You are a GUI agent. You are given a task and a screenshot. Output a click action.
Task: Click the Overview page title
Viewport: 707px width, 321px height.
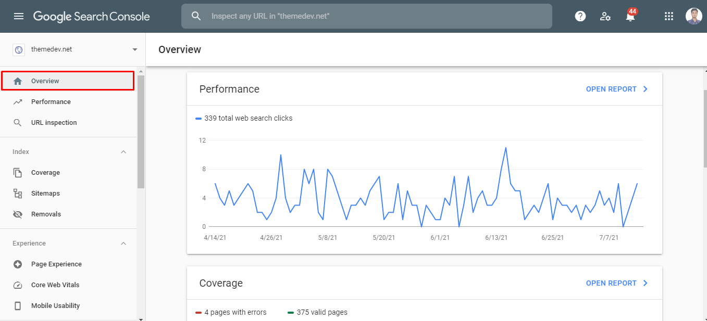click(x=180, y=49)
